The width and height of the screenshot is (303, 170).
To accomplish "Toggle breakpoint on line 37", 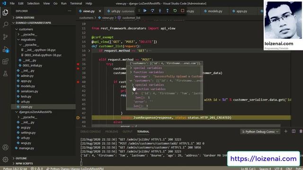I will click(78, 68).
